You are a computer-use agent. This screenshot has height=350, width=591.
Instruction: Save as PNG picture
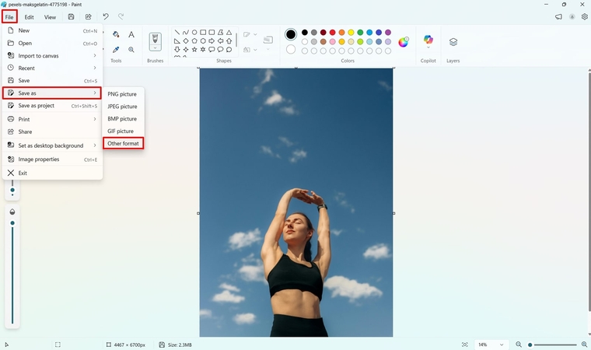click(x=123, y=94)
